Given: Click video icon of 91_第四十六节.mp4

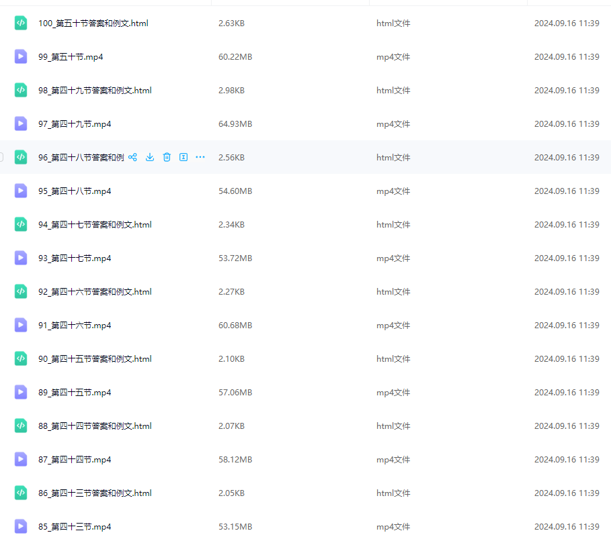Looking at the screenshot, I should pyautogui.click(x=21, y=325).
